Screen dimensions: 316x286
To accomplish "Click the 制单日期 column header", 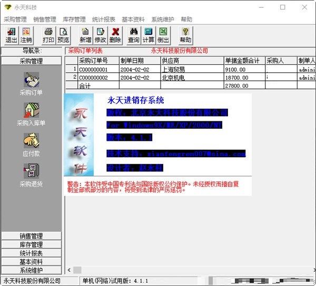I will pos(140,61).
